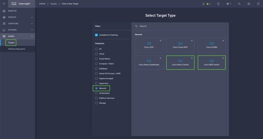Select the Hypervisor category radio

coord(96,83)
